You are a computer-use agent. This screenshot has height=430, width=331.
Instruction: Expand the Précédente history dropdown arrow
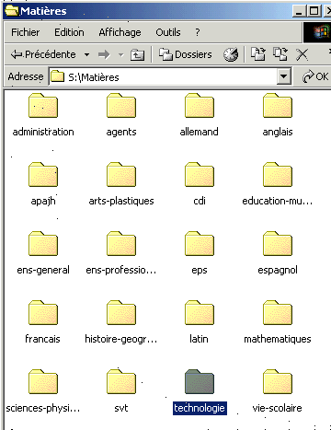(x=87, y=55)
